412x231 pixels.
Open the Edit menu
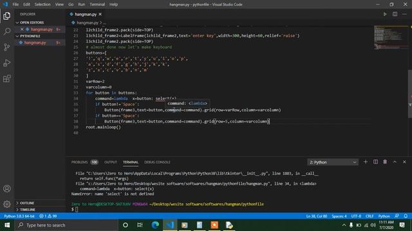26,4
